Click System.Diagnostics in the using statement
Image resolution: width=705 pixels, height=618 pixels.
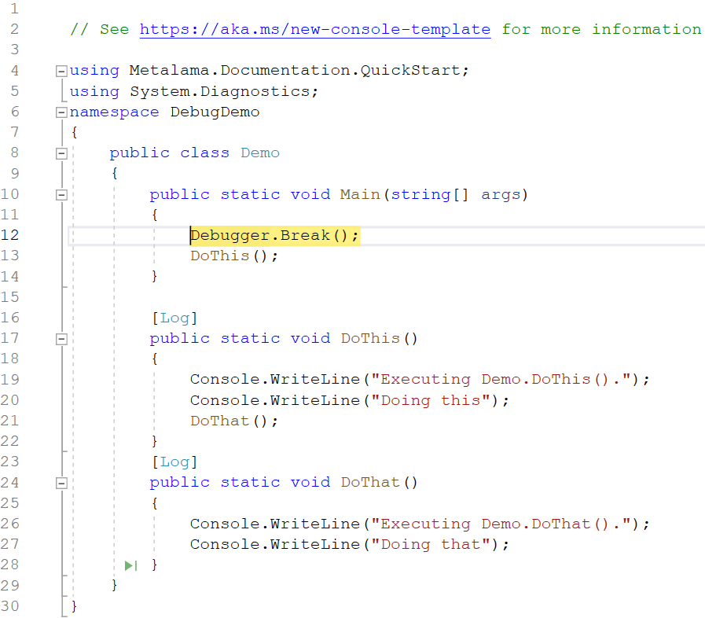pos(223,91)
